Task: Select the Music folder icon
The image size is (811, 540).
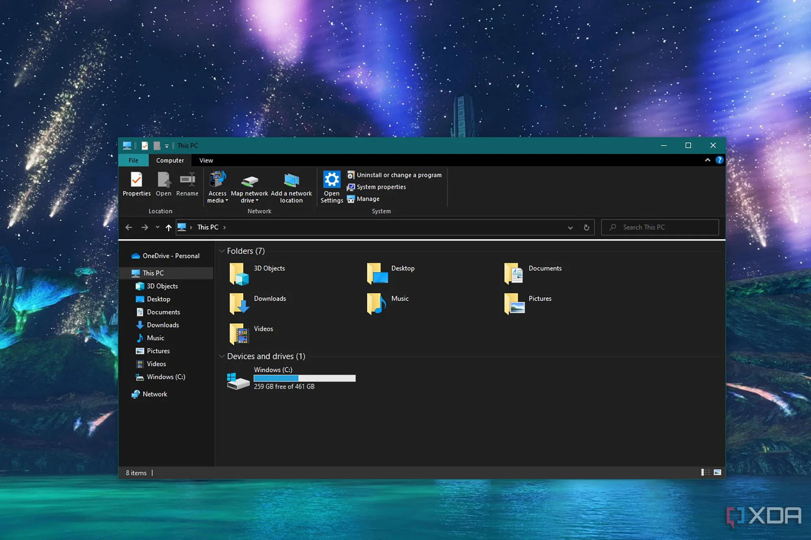Action: tap(376, 304)
